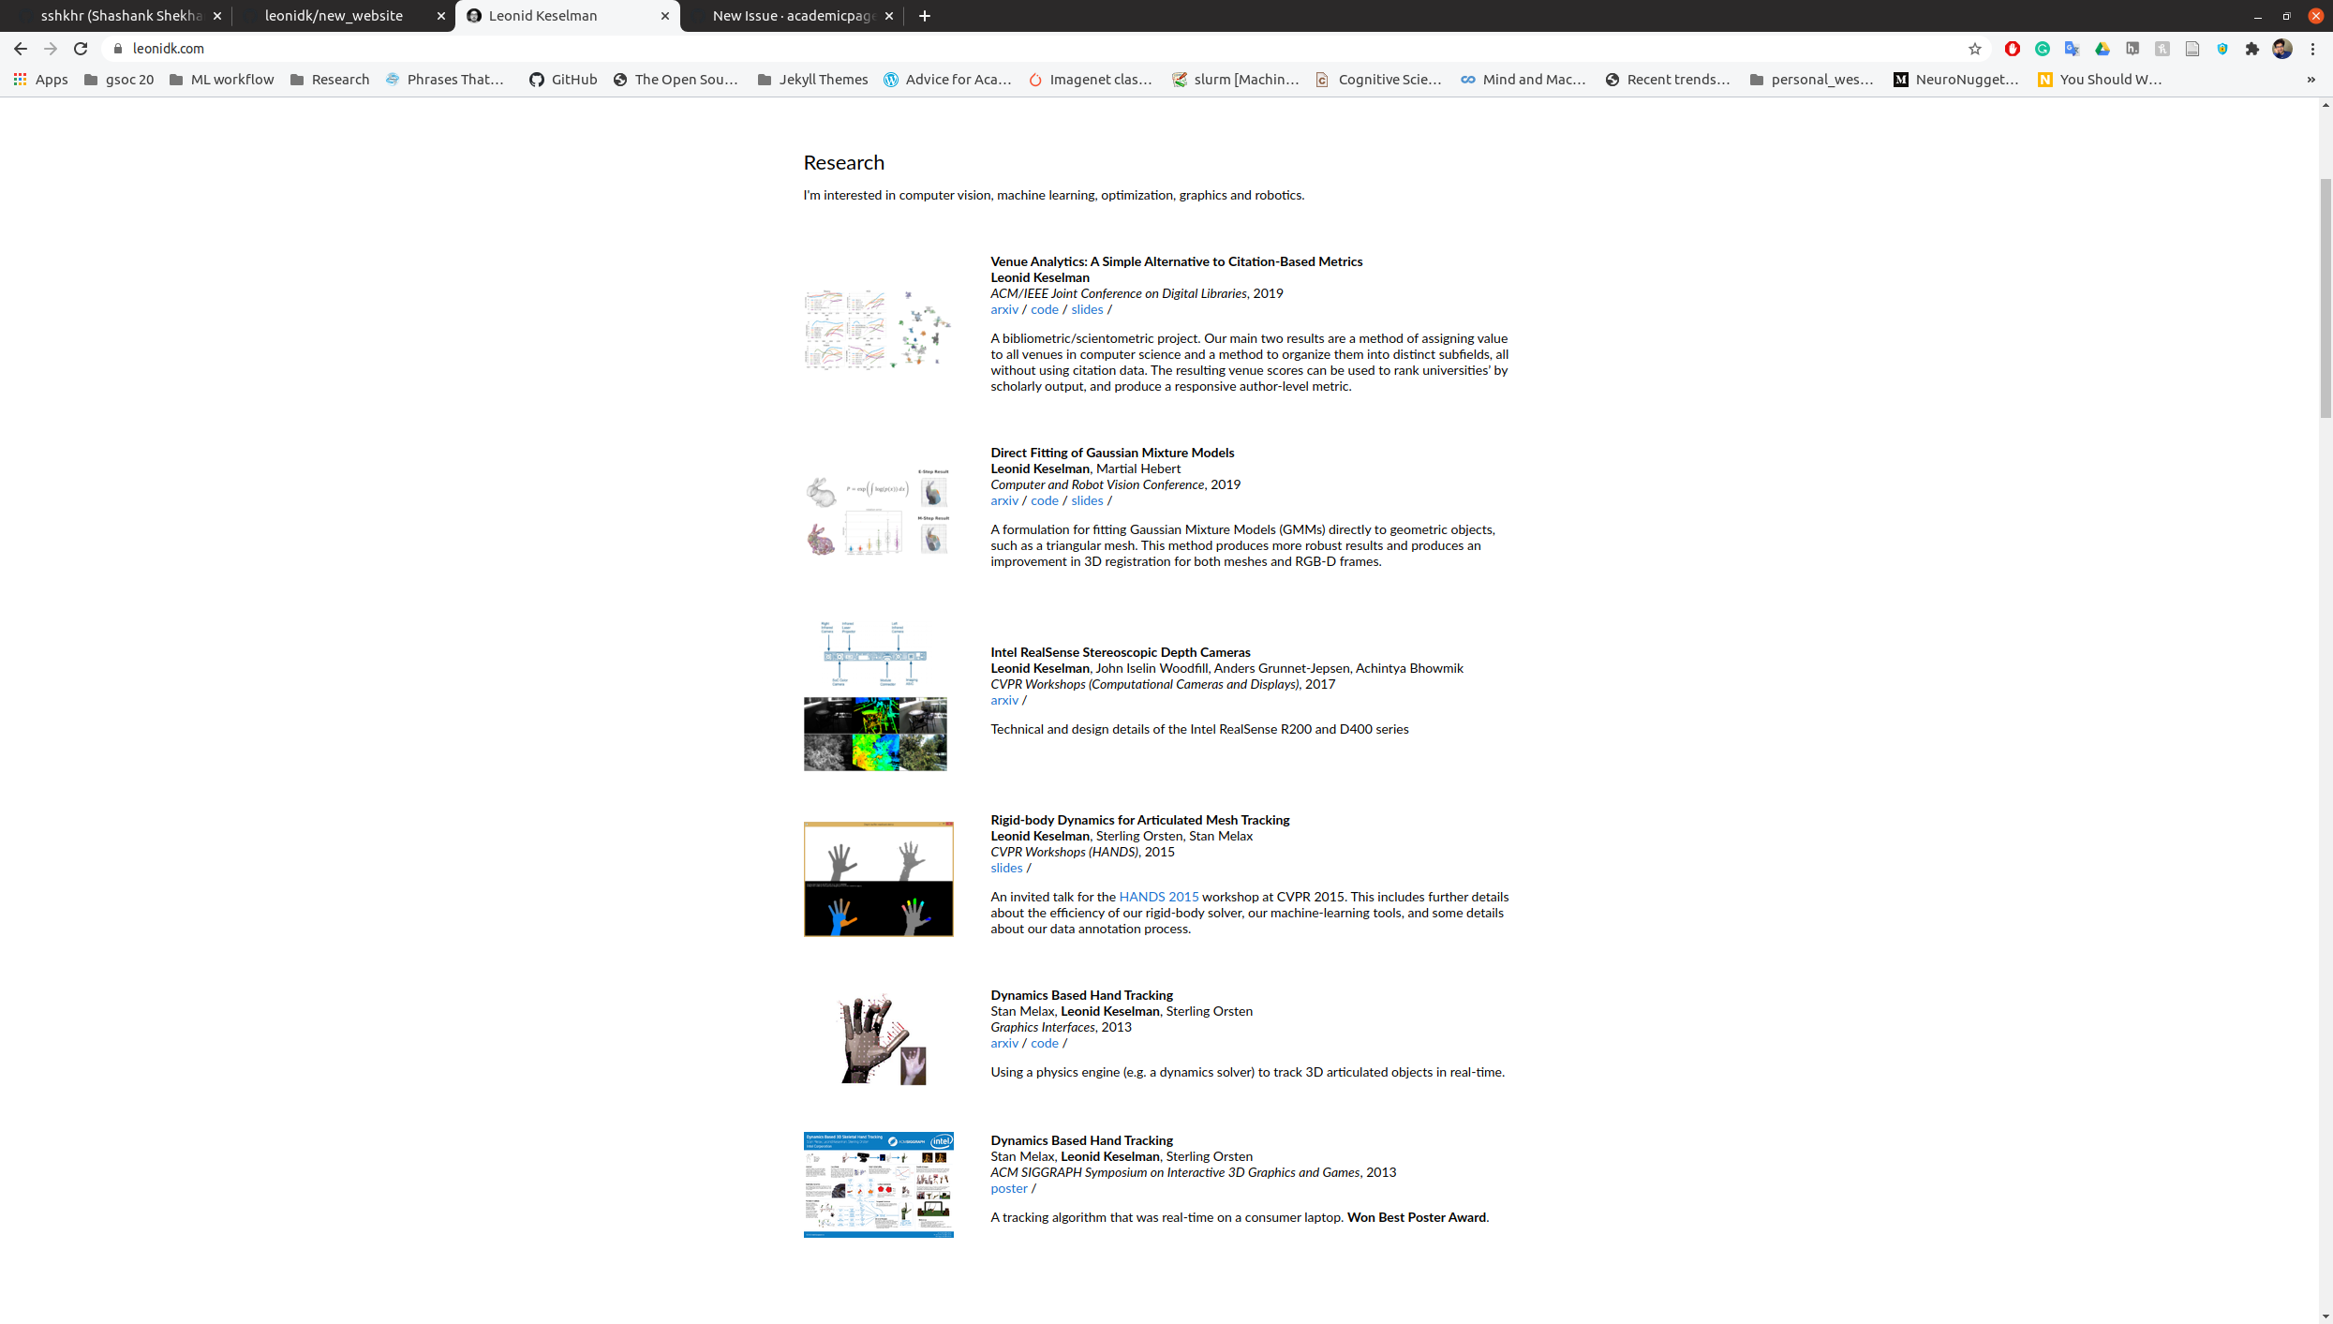
Task: Open the Apps grid launcher
Action: pos(20,80)
